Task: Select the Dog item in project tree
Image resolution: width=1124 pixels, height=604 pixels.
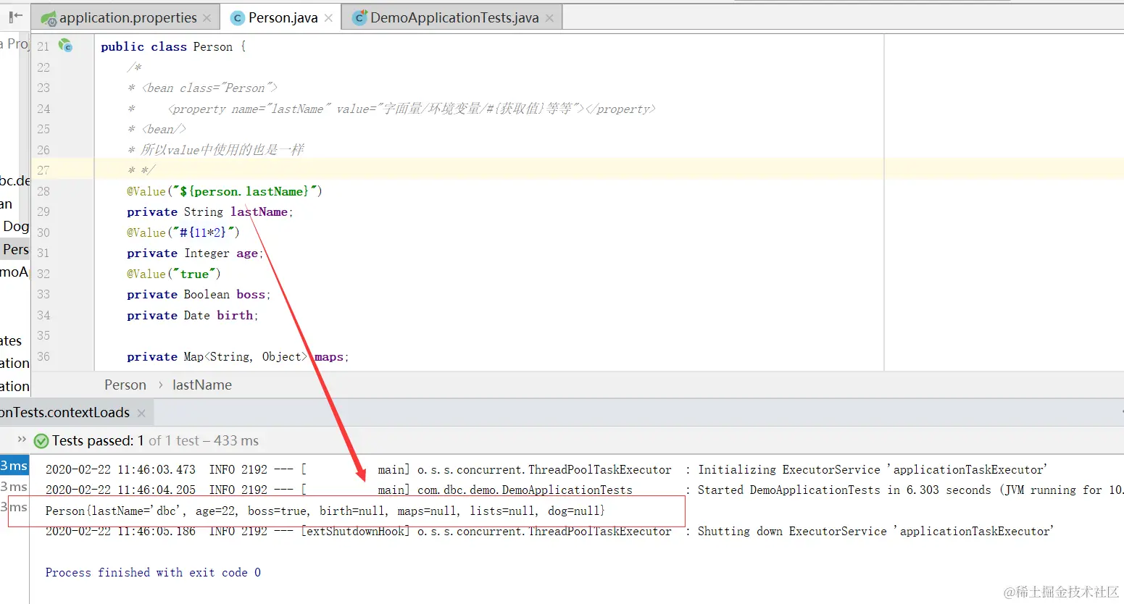Action: pyautogui.click(x=15, y=226)
